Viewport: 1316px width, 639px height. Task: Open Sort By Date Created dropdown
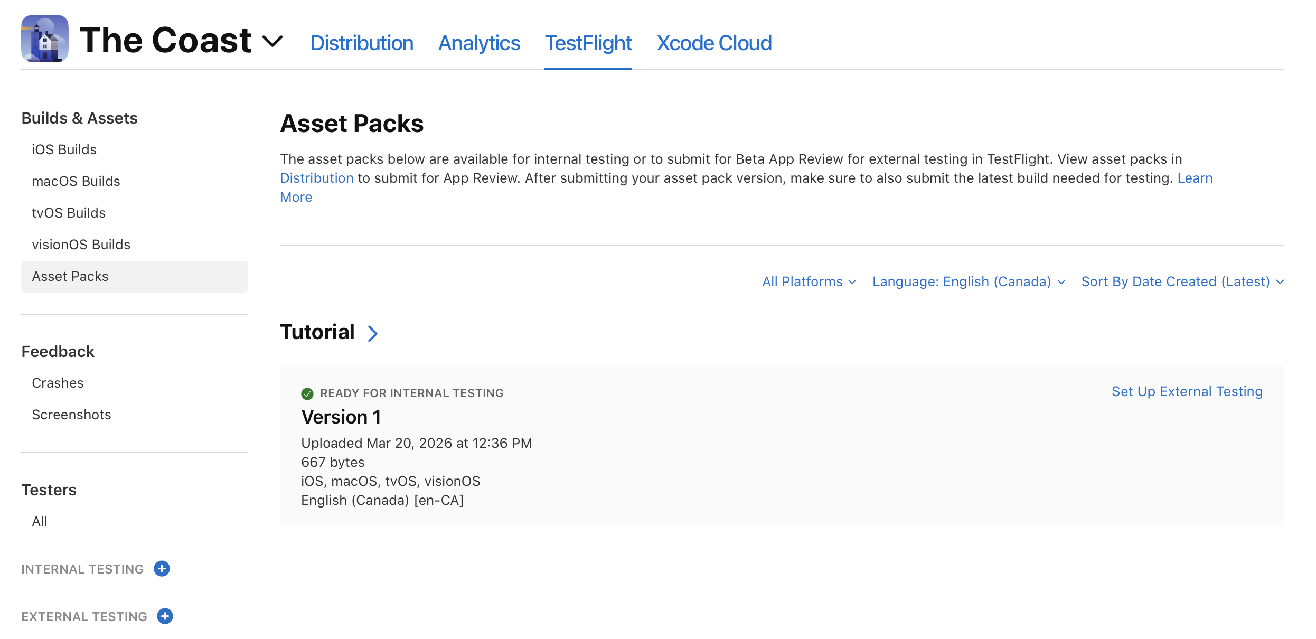click(x=1182, y=281)
